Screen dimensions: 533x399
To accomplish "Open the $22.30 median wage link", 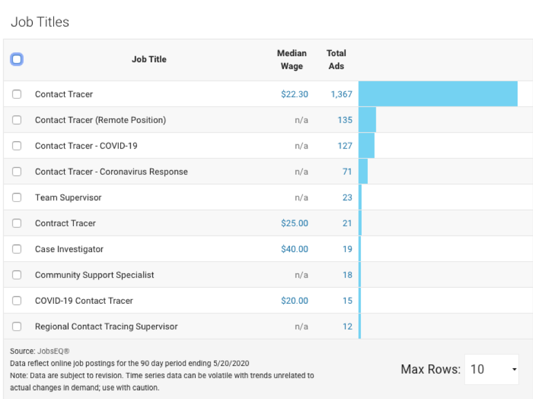I will (295, 94).
